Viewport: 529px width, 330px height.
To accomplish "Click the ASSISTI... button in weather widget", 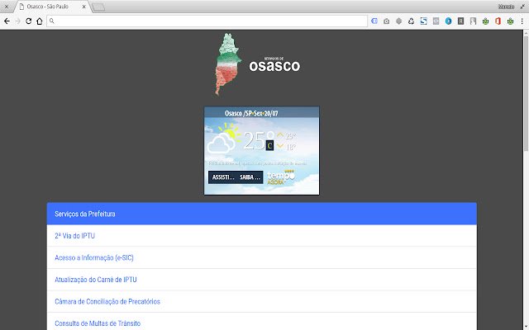I will point(222,177).
